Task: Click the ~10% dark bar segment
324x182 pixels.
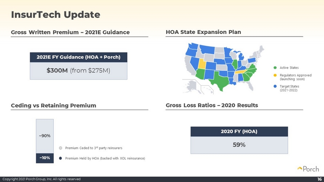Action: click(45, 158)
